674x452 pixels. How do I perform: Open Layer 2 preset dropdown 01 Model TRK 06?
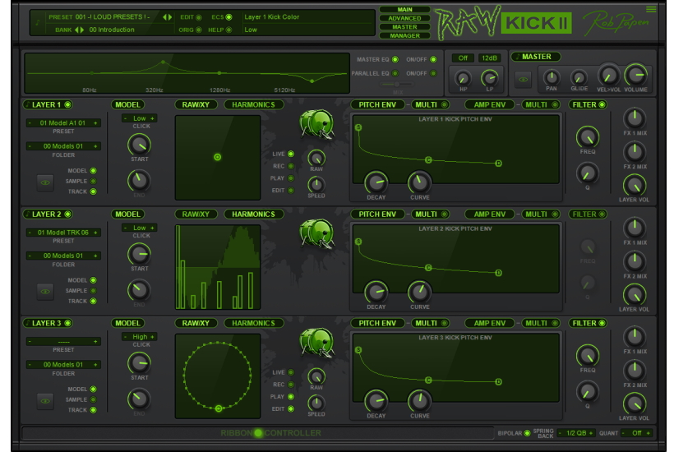tap(63, 233)
